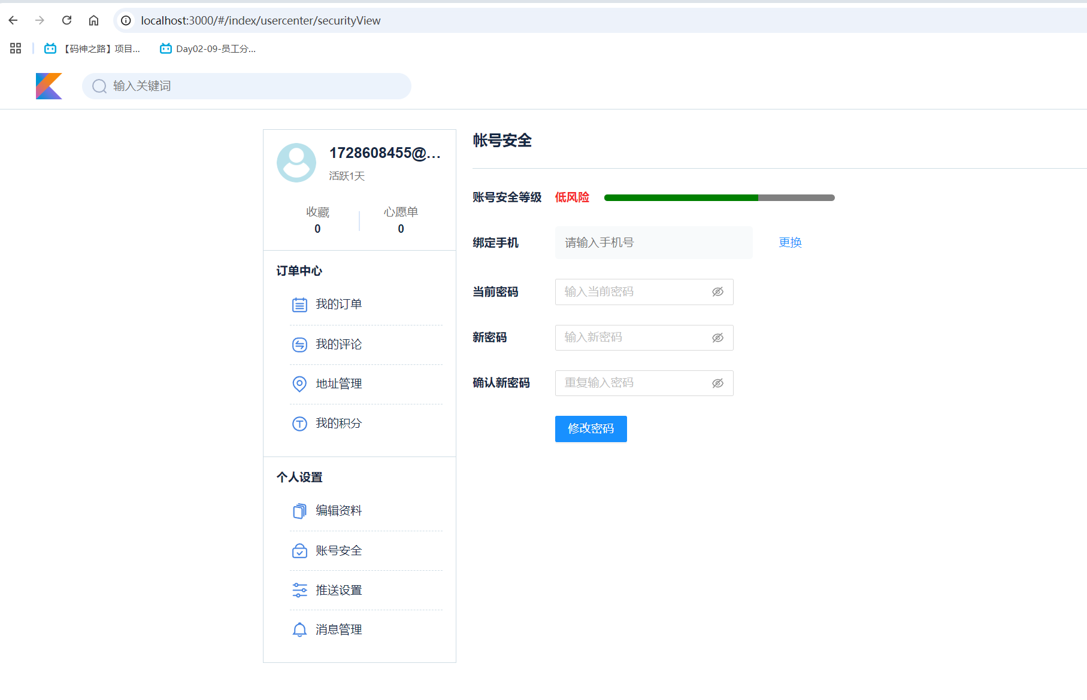The height and width of the screenshot is (700, 1087).
Task: Go to browser home icon
Action: pyautogui.click(x=93, y=20)
